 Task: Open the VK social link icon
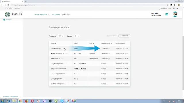tap(174, 9)
